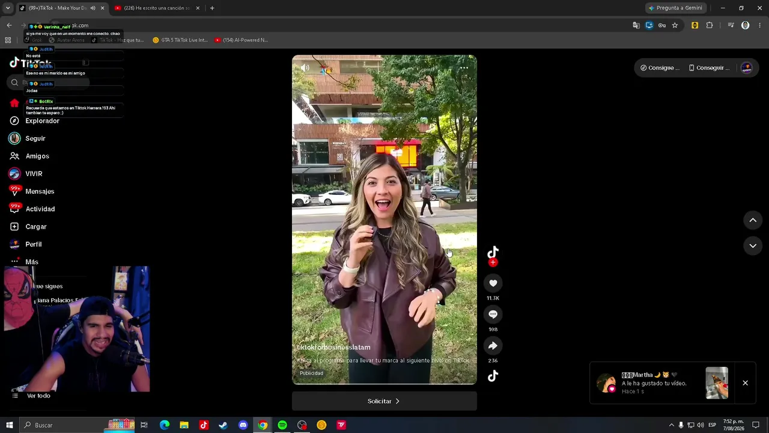Mute the TikTok tab audio indicator
Screen dimensions: 769x433
93,8
